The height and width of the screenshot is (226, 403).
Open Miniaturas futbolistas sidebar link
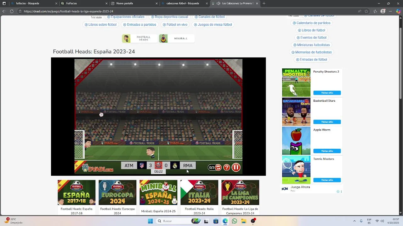click(x=311, y=45)
